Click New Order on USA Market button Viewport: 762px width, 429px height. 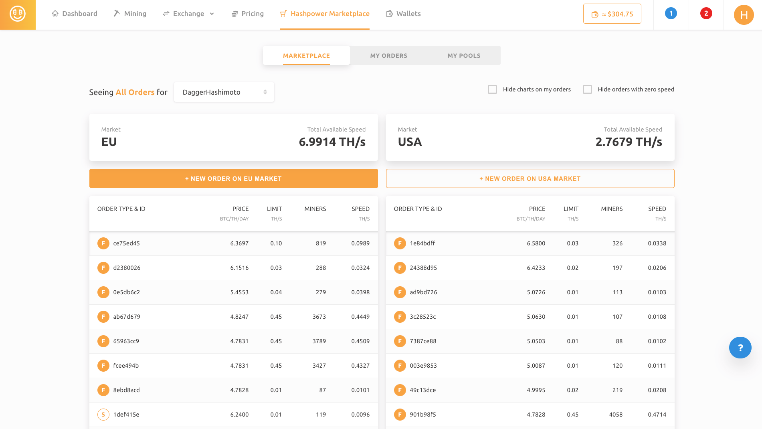(530, 178)
